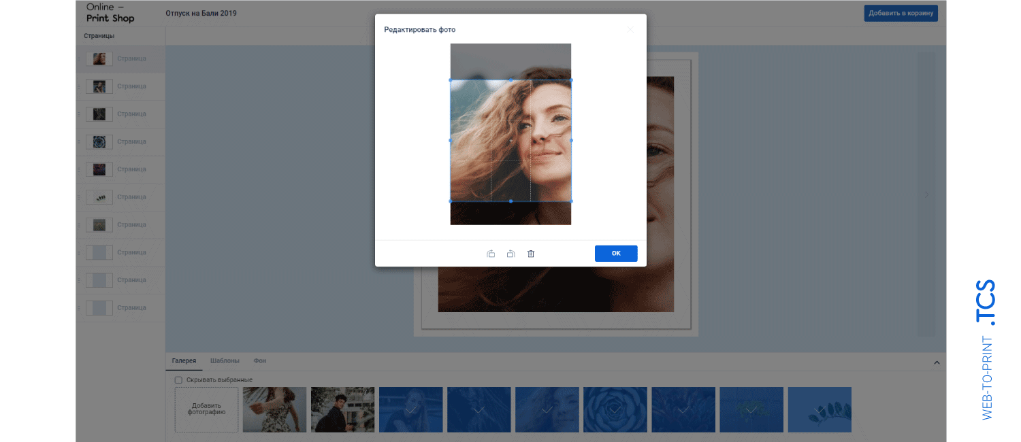Click the Страницы sidebar header

[99, 35]
